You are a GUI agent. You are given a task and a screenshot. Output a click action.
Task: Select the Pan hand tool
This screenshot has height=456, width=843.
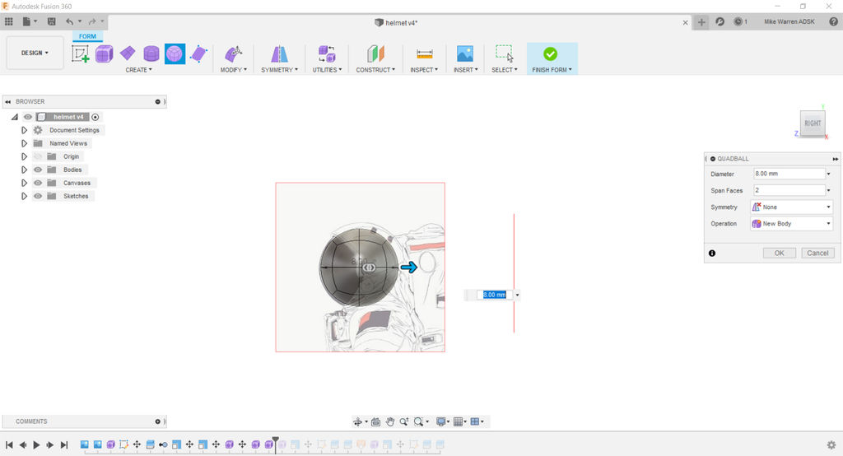pos(389,422)
